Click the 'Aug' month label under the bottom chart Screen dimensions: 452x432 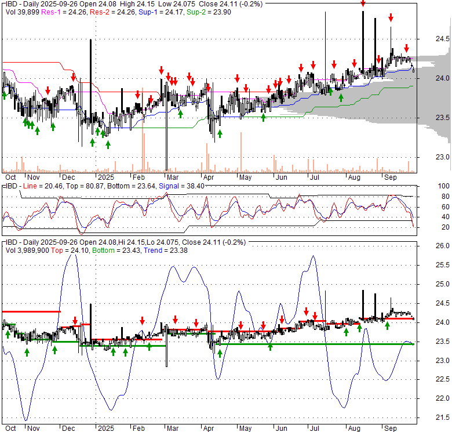tap(354, 429)
